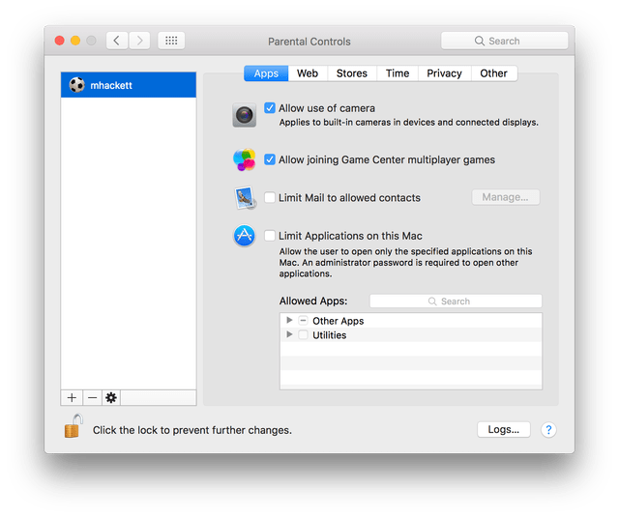The width and height of the screenshot is (619, 517).
Task: Minimize the Parental Controls window
Action: [x=75, y=41]
